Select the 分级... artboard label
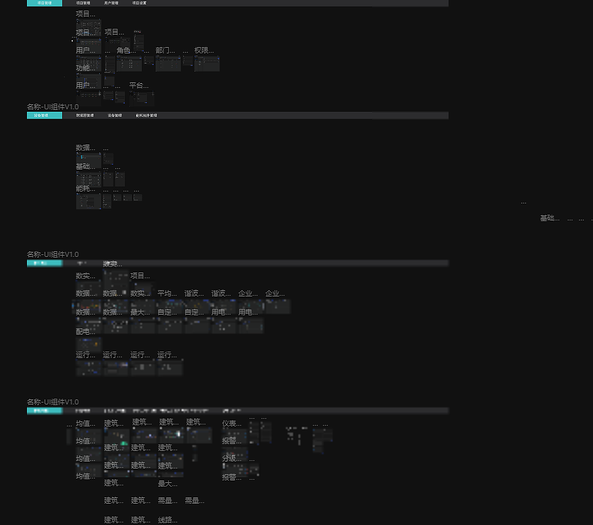Screen dimensions: 593x525 coord(232,458)
